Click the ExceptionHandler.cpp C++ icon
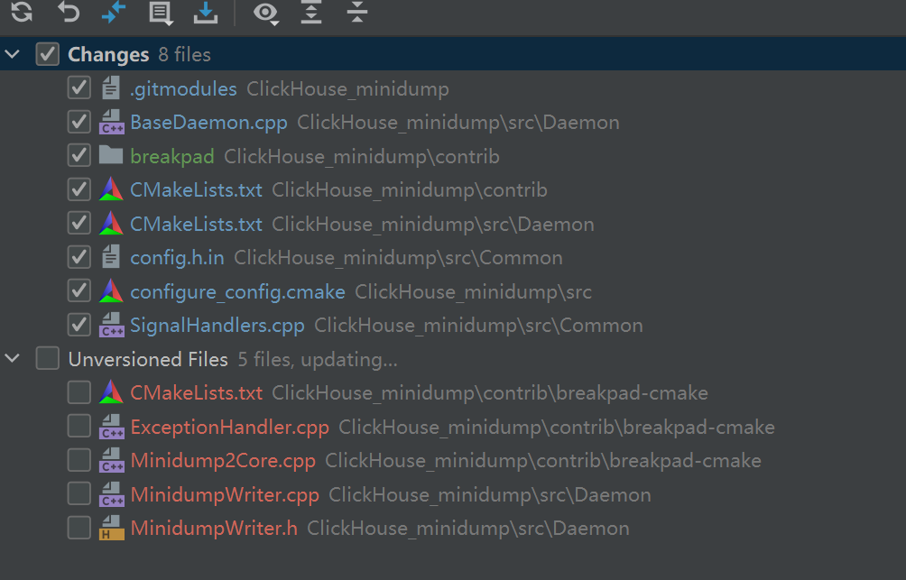 [x=112, y=427]
